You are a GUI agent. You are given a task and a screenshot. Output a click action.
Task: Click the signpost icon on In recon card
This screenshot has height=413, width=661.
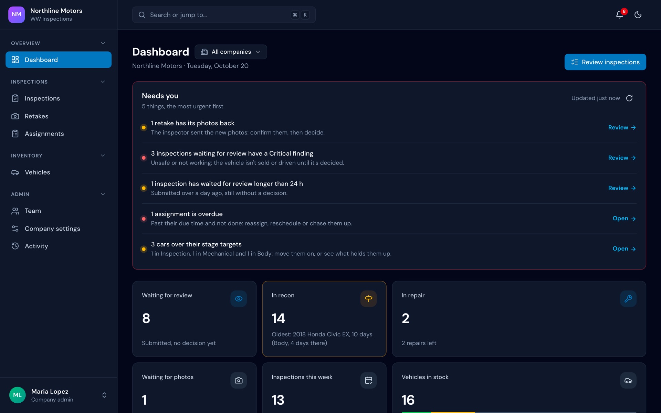(x=368, y=299)
